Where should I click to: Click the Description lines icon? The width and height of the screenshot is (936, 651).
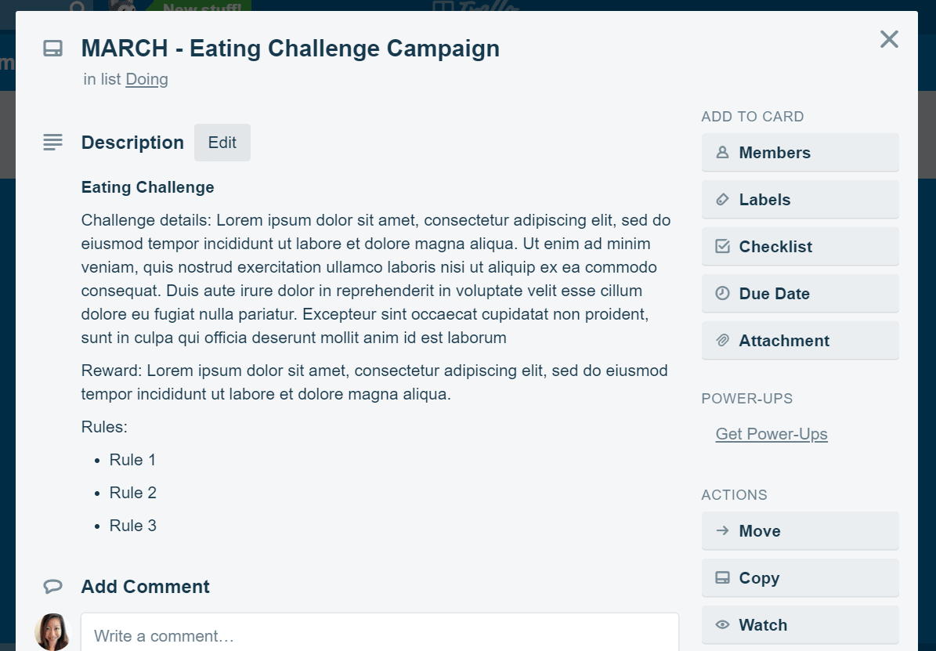52,143
